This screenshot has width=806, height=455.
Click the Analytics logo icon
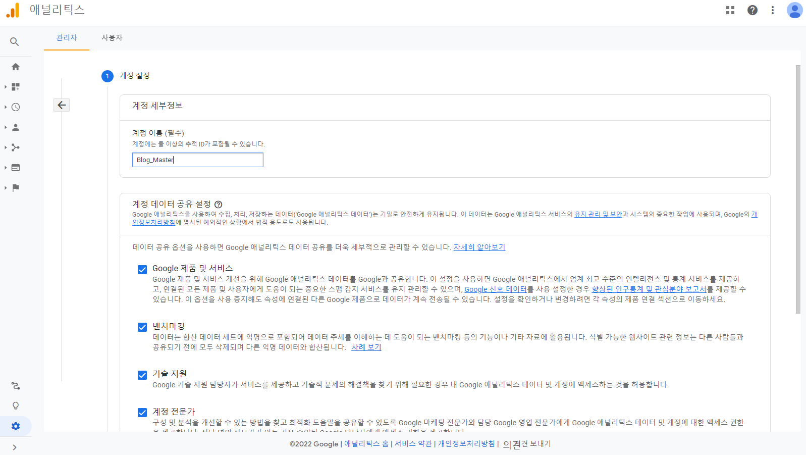click(x=13, y=10)
